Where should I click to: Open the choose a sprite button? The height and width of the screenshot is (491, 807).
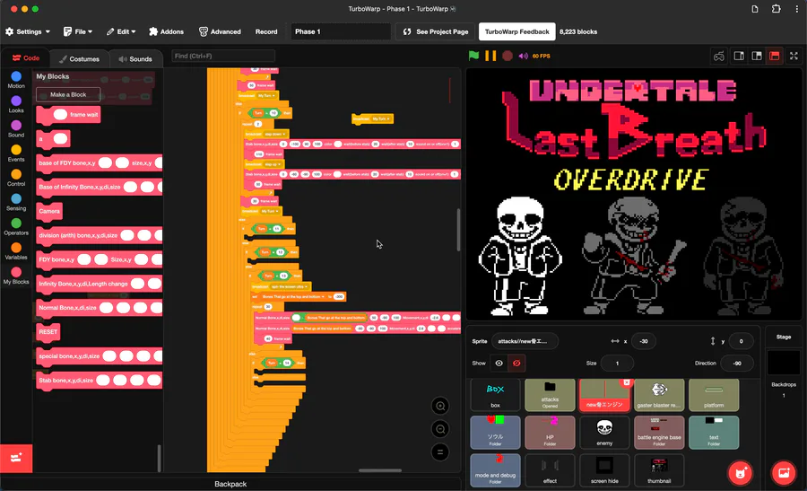740,473
